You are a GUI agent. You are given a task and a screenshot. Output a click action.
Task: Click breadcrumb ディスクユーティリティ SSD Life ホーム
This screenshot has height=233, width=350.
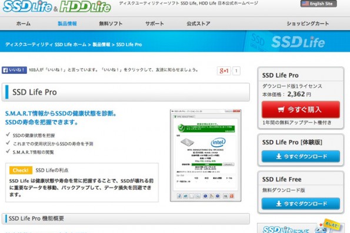point(46,45)
